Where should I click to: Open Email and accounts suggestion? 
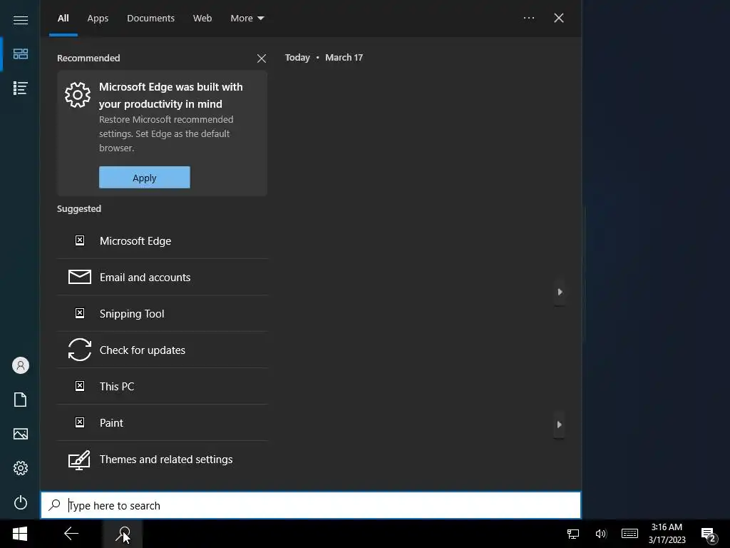(163, 278)
